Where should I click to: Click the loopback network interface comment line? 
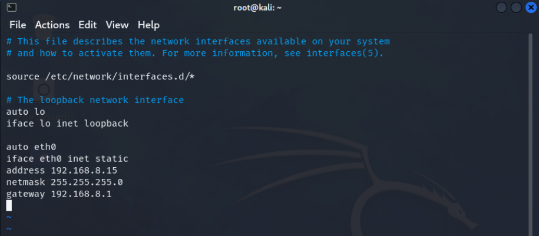point(95,100)
